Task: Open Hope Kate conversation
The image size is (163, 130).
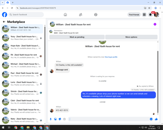Action: coord(22,47)
